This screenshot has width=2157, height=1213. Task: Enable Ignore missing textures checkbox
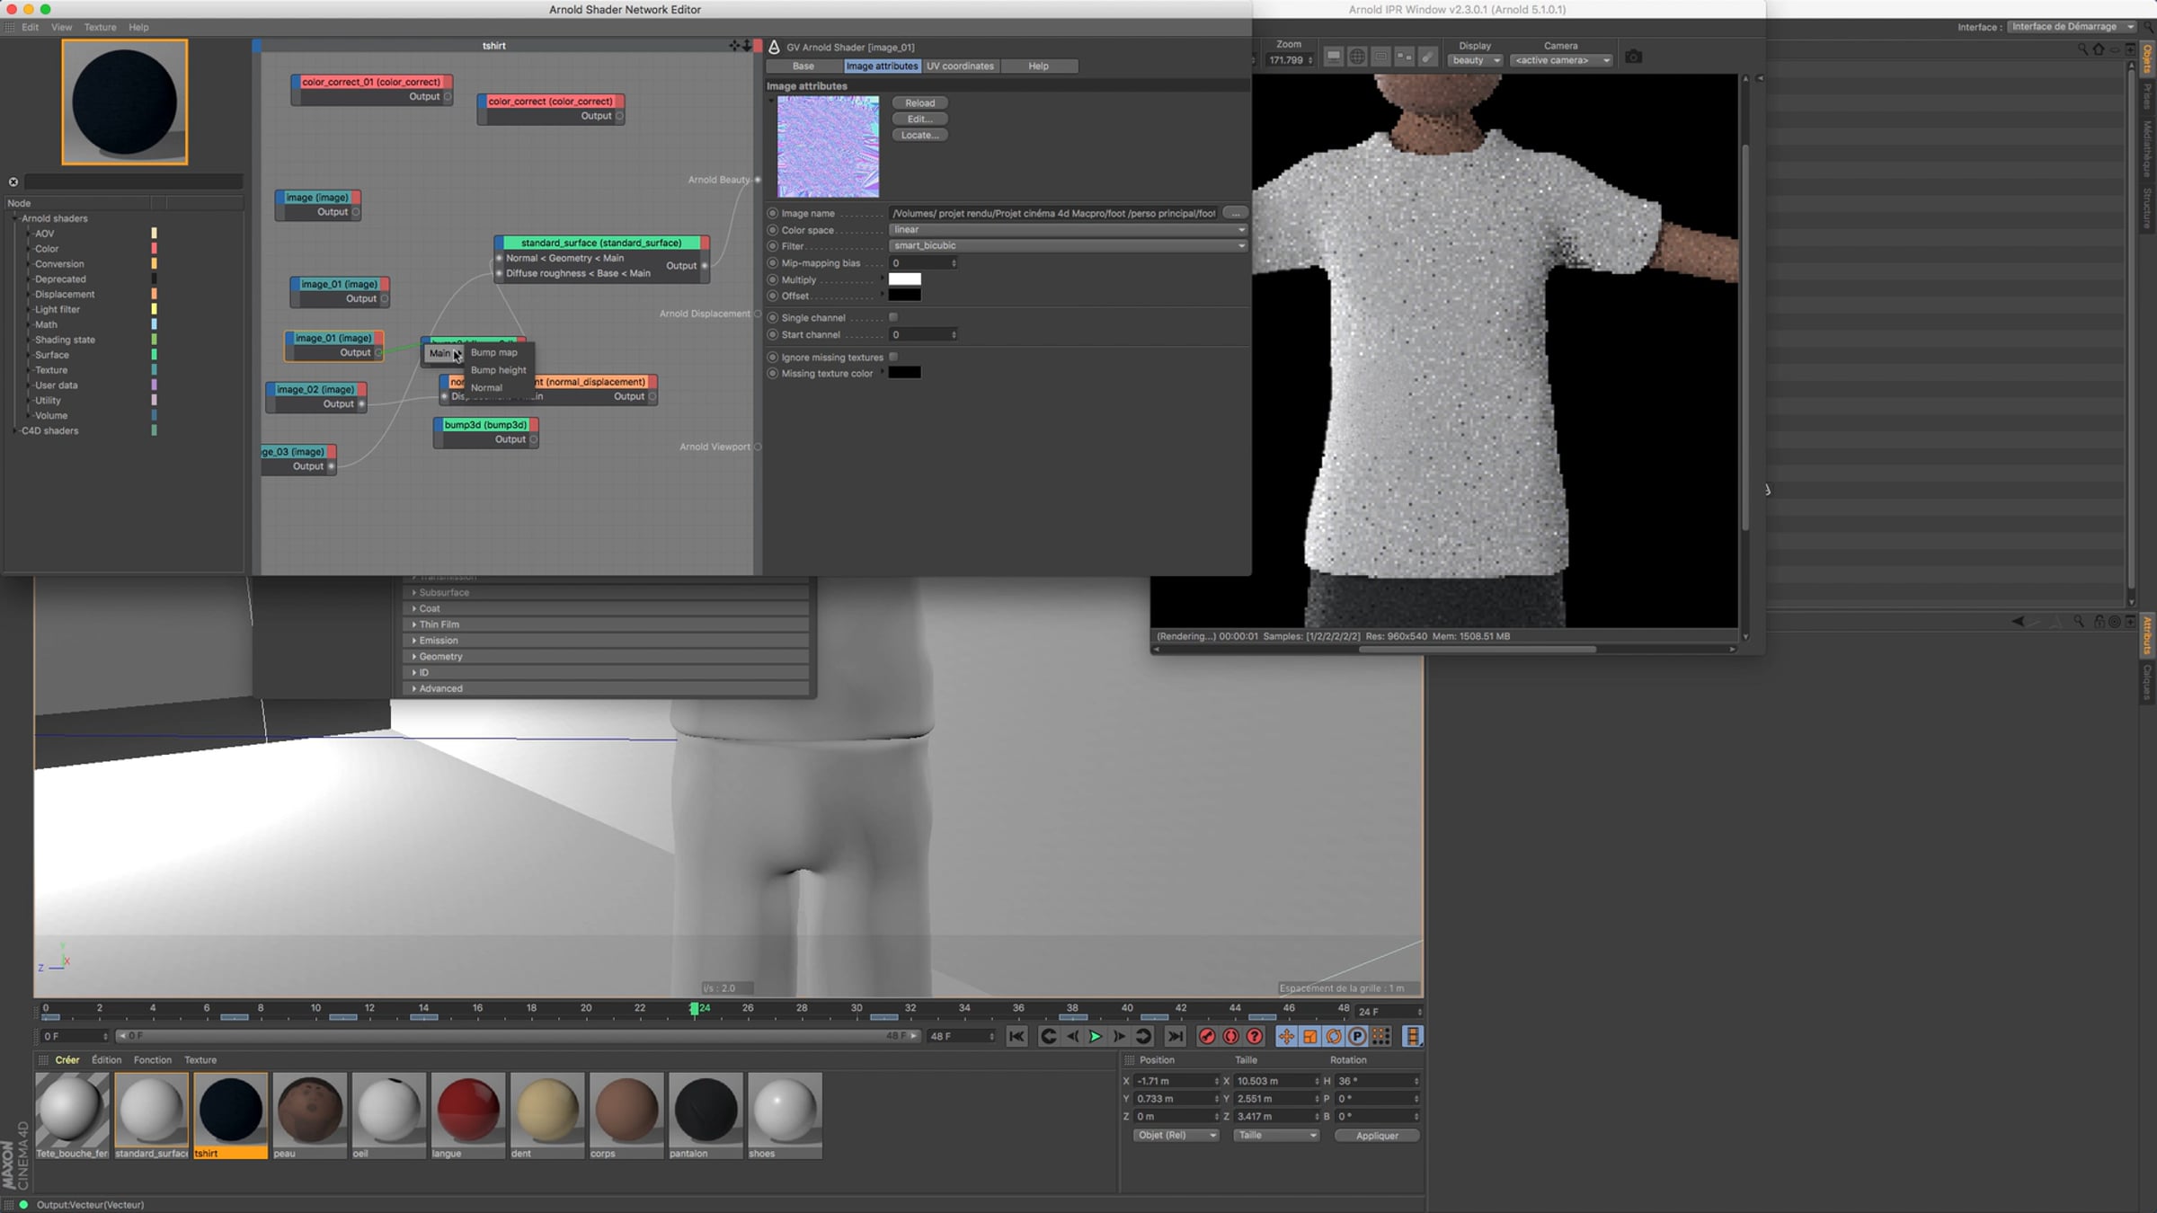click(x=893, y=357)
